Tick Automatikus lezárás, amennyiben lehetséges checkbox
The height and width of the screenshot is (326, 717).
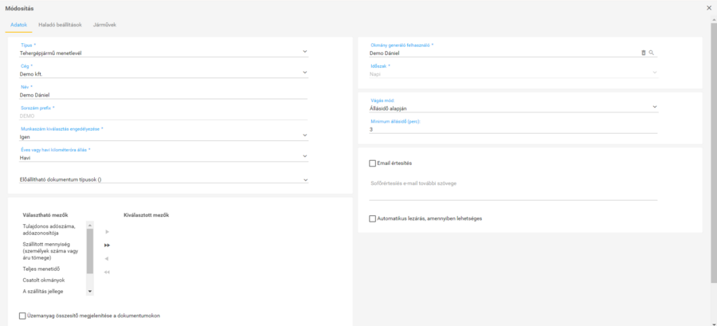click(x=373, y=218)
